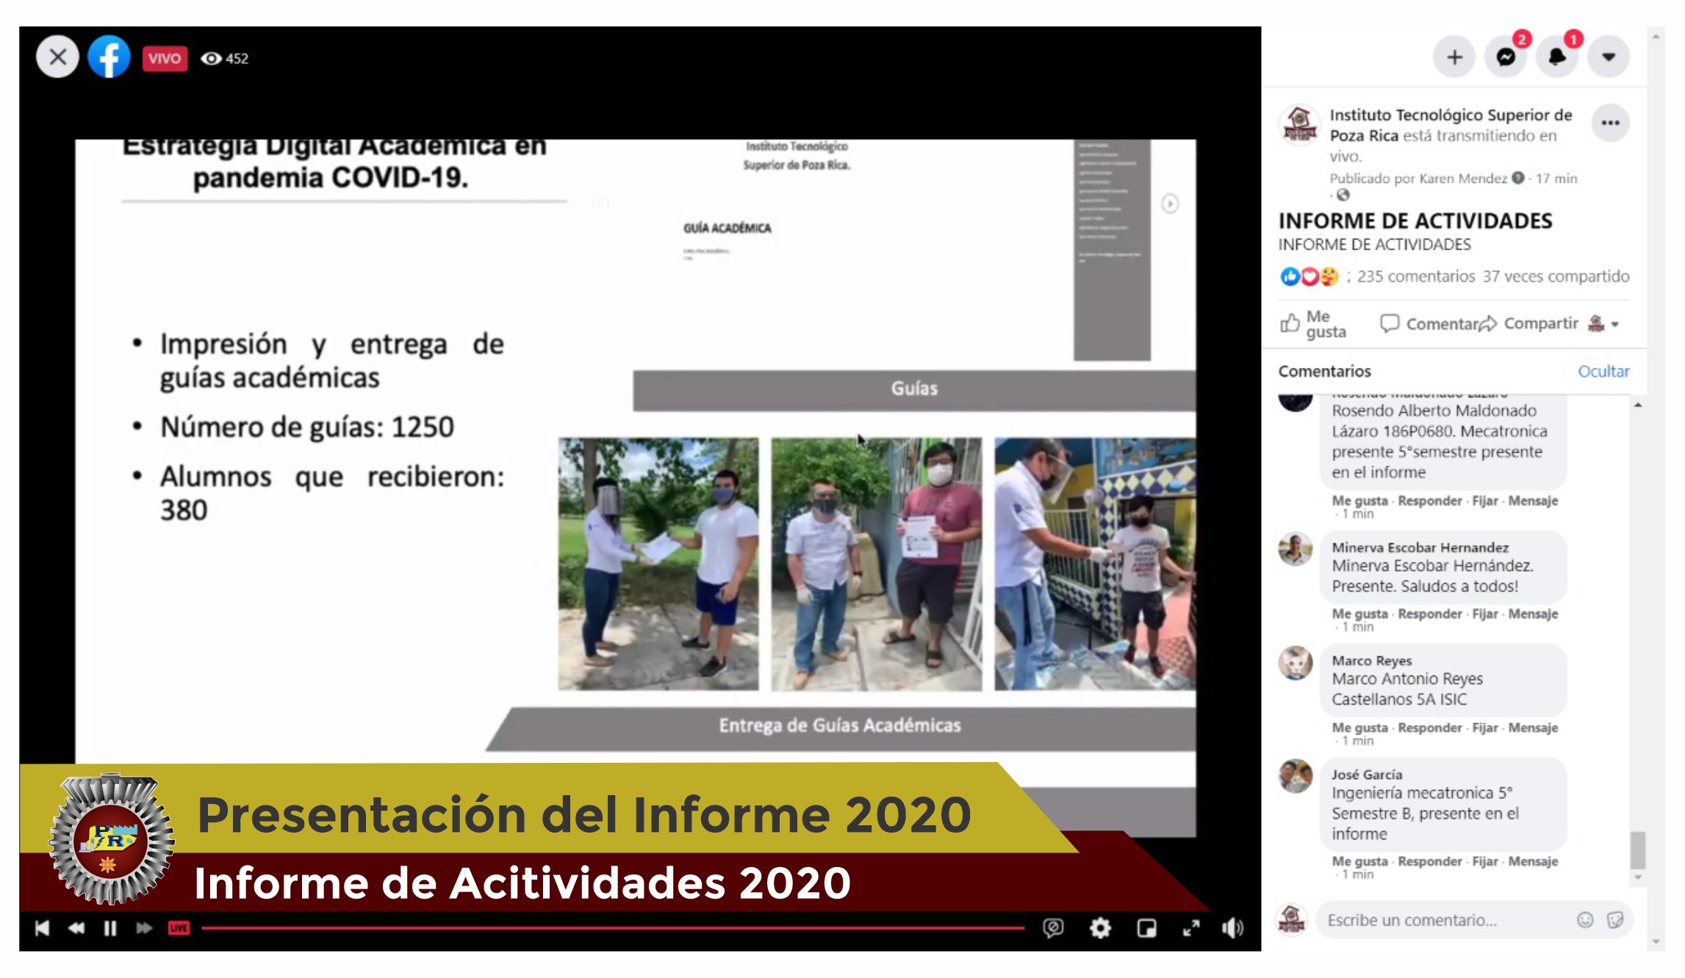The width and height of the screenshot is (1685, 978).
Task: Open emoji picker in comment box
Action: (x=1585, y=920)
